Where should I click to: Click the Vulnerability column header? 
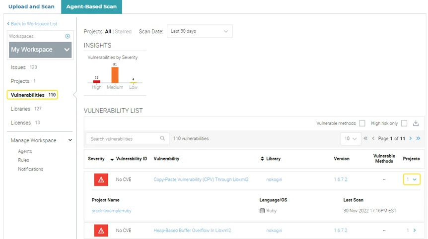point(166,159)
